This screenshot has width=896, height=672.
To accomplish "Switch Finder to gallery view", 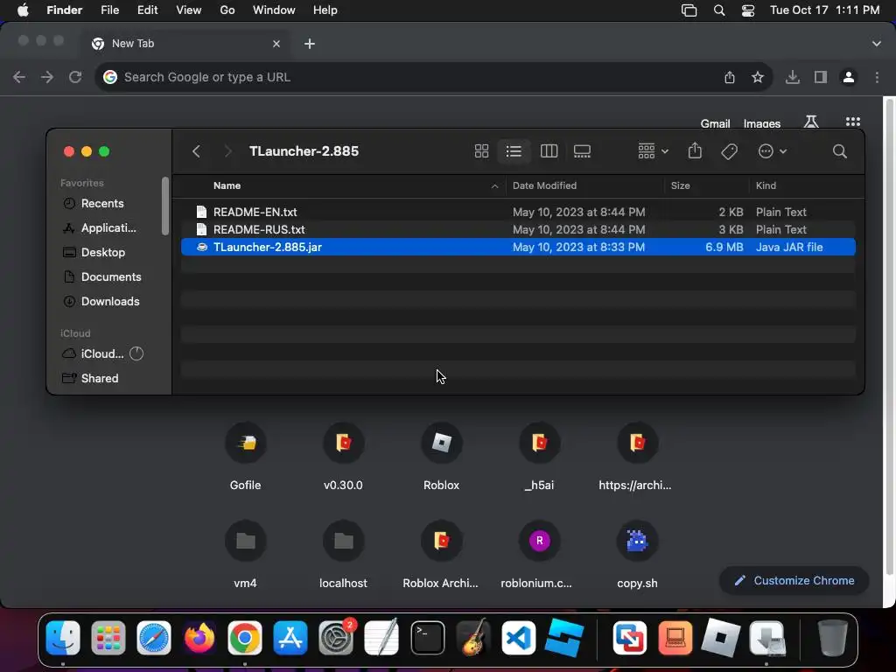I will coord(582,151).
